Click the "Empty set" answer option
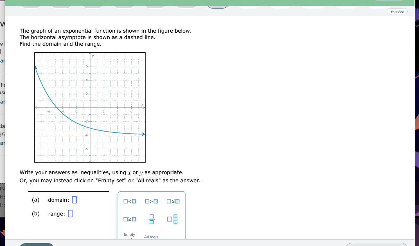This screenshot has height=246, width=419. [x=129, y=235]
